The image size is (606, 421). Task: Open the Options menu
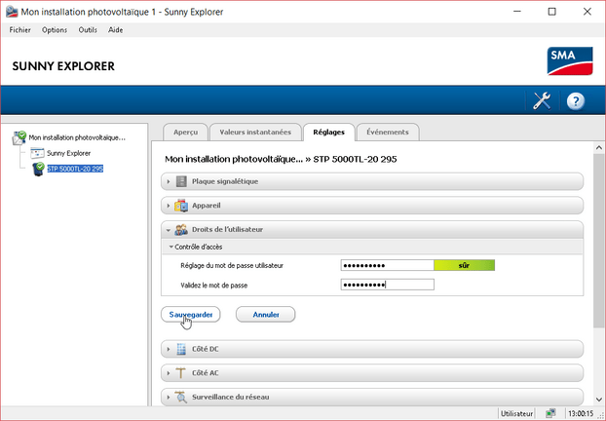(x=55, y=30)
